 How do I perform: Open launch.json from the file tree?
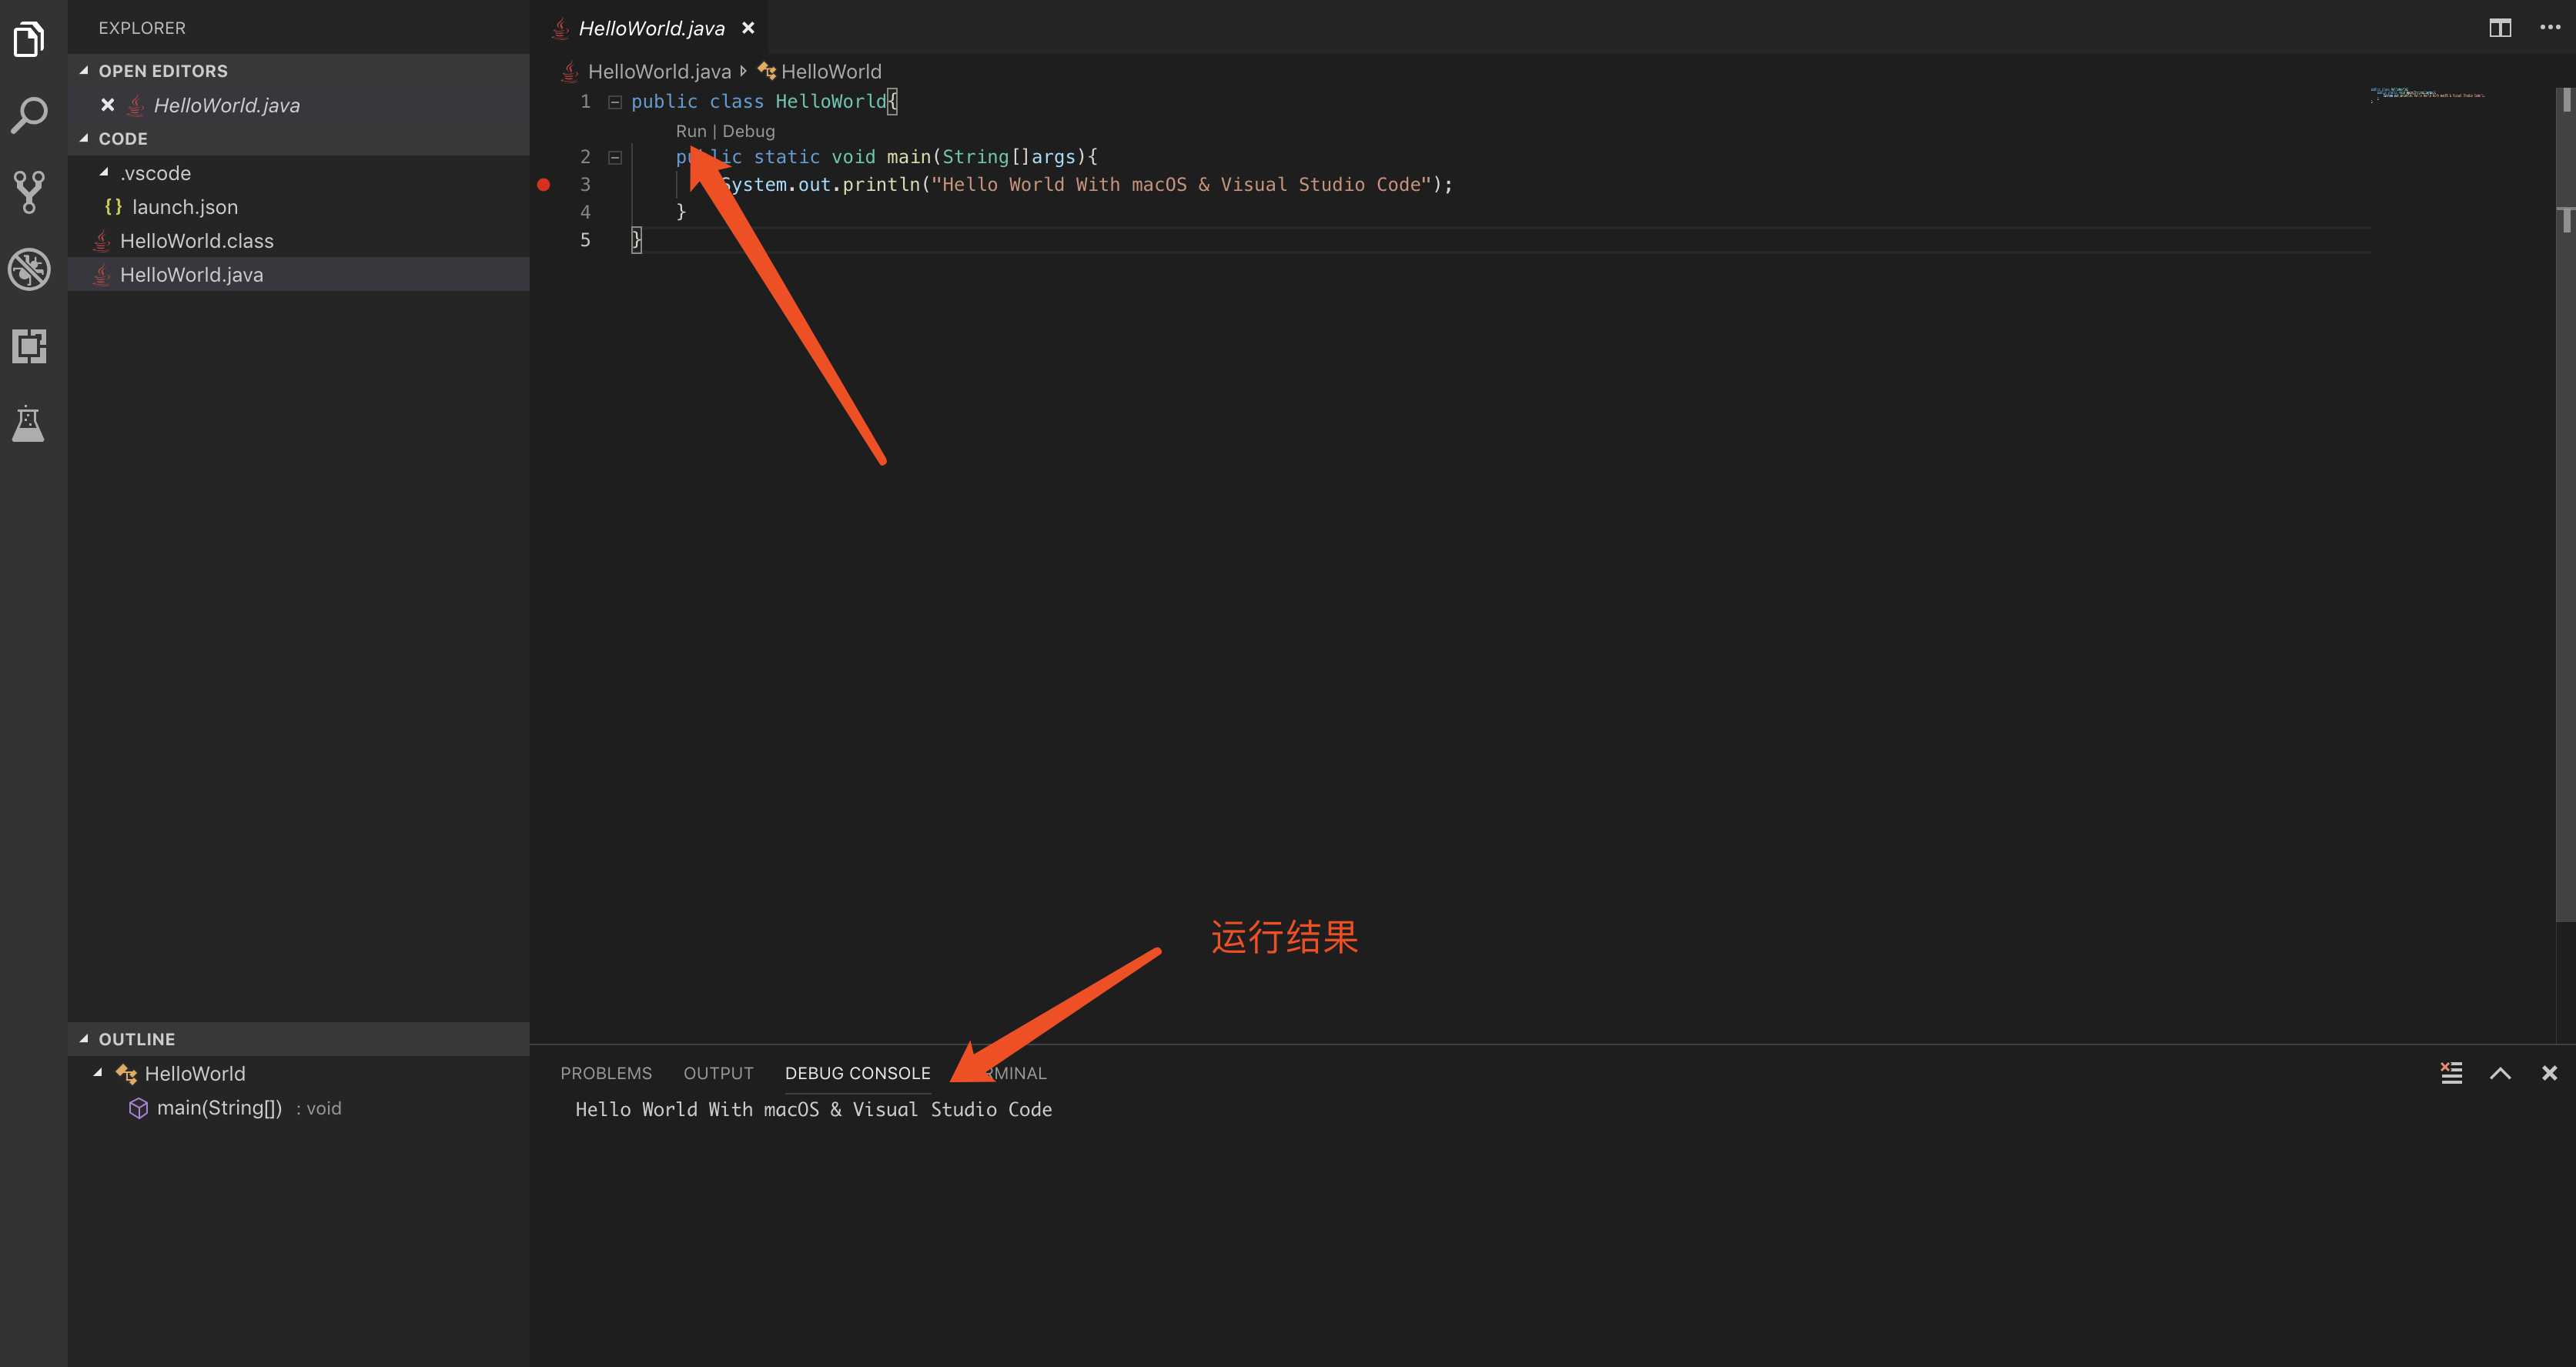coord(298,207)
